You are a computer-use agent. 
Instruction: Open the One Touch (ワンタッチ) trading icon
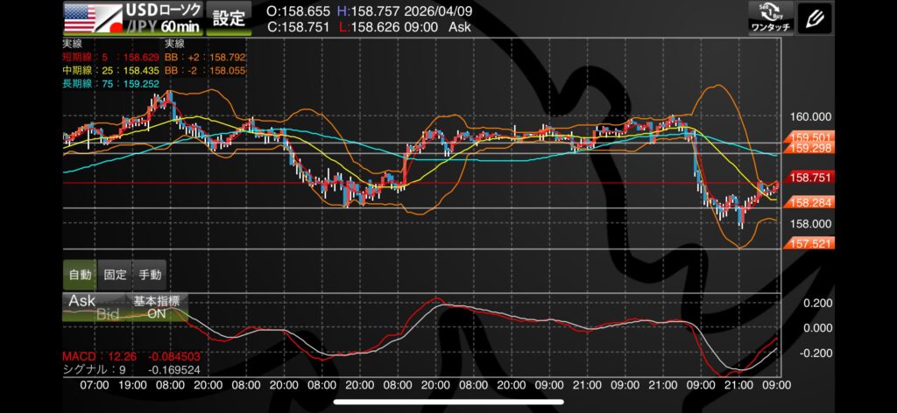[771, 17]
